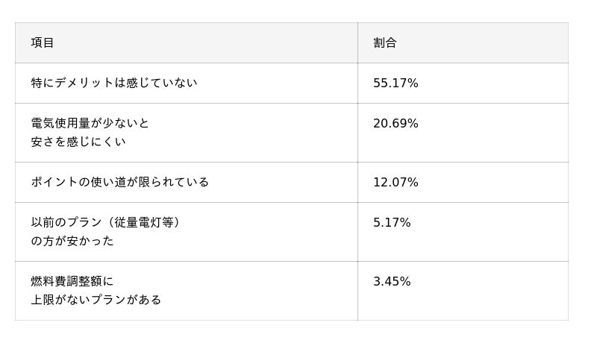
Task: Select the 3.45% value
Action: (392, 282)
